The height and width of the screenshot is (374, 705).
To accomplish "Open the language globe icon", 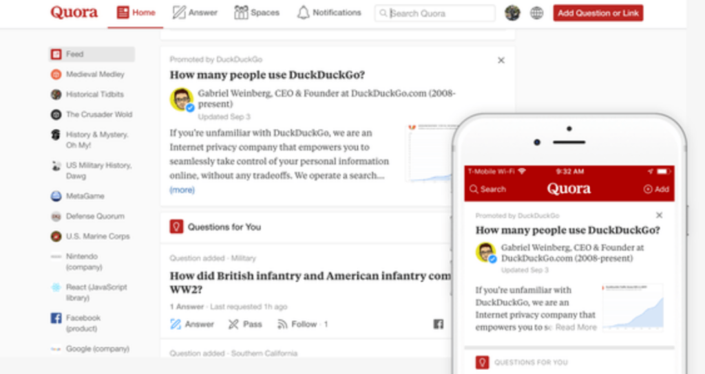I will pos(536,13).
